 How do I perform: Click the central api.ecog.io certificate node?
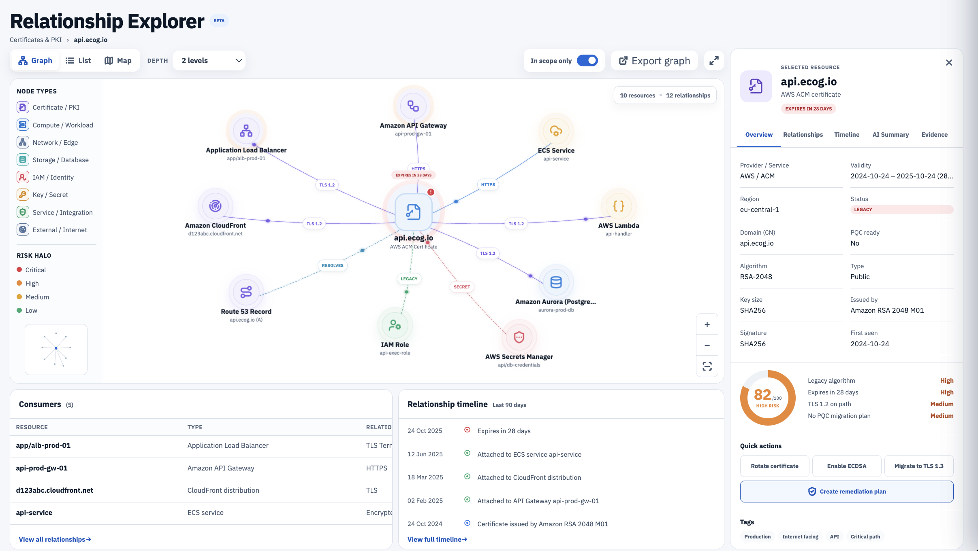[x=413, y=212]
